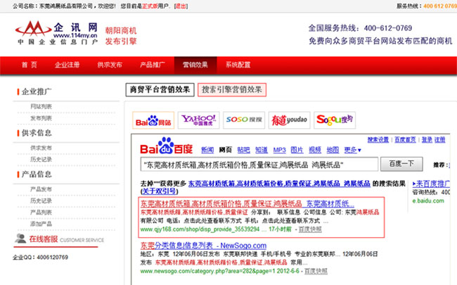Expand the Baidu 更多 dropdown

click(x=352, y=150)
